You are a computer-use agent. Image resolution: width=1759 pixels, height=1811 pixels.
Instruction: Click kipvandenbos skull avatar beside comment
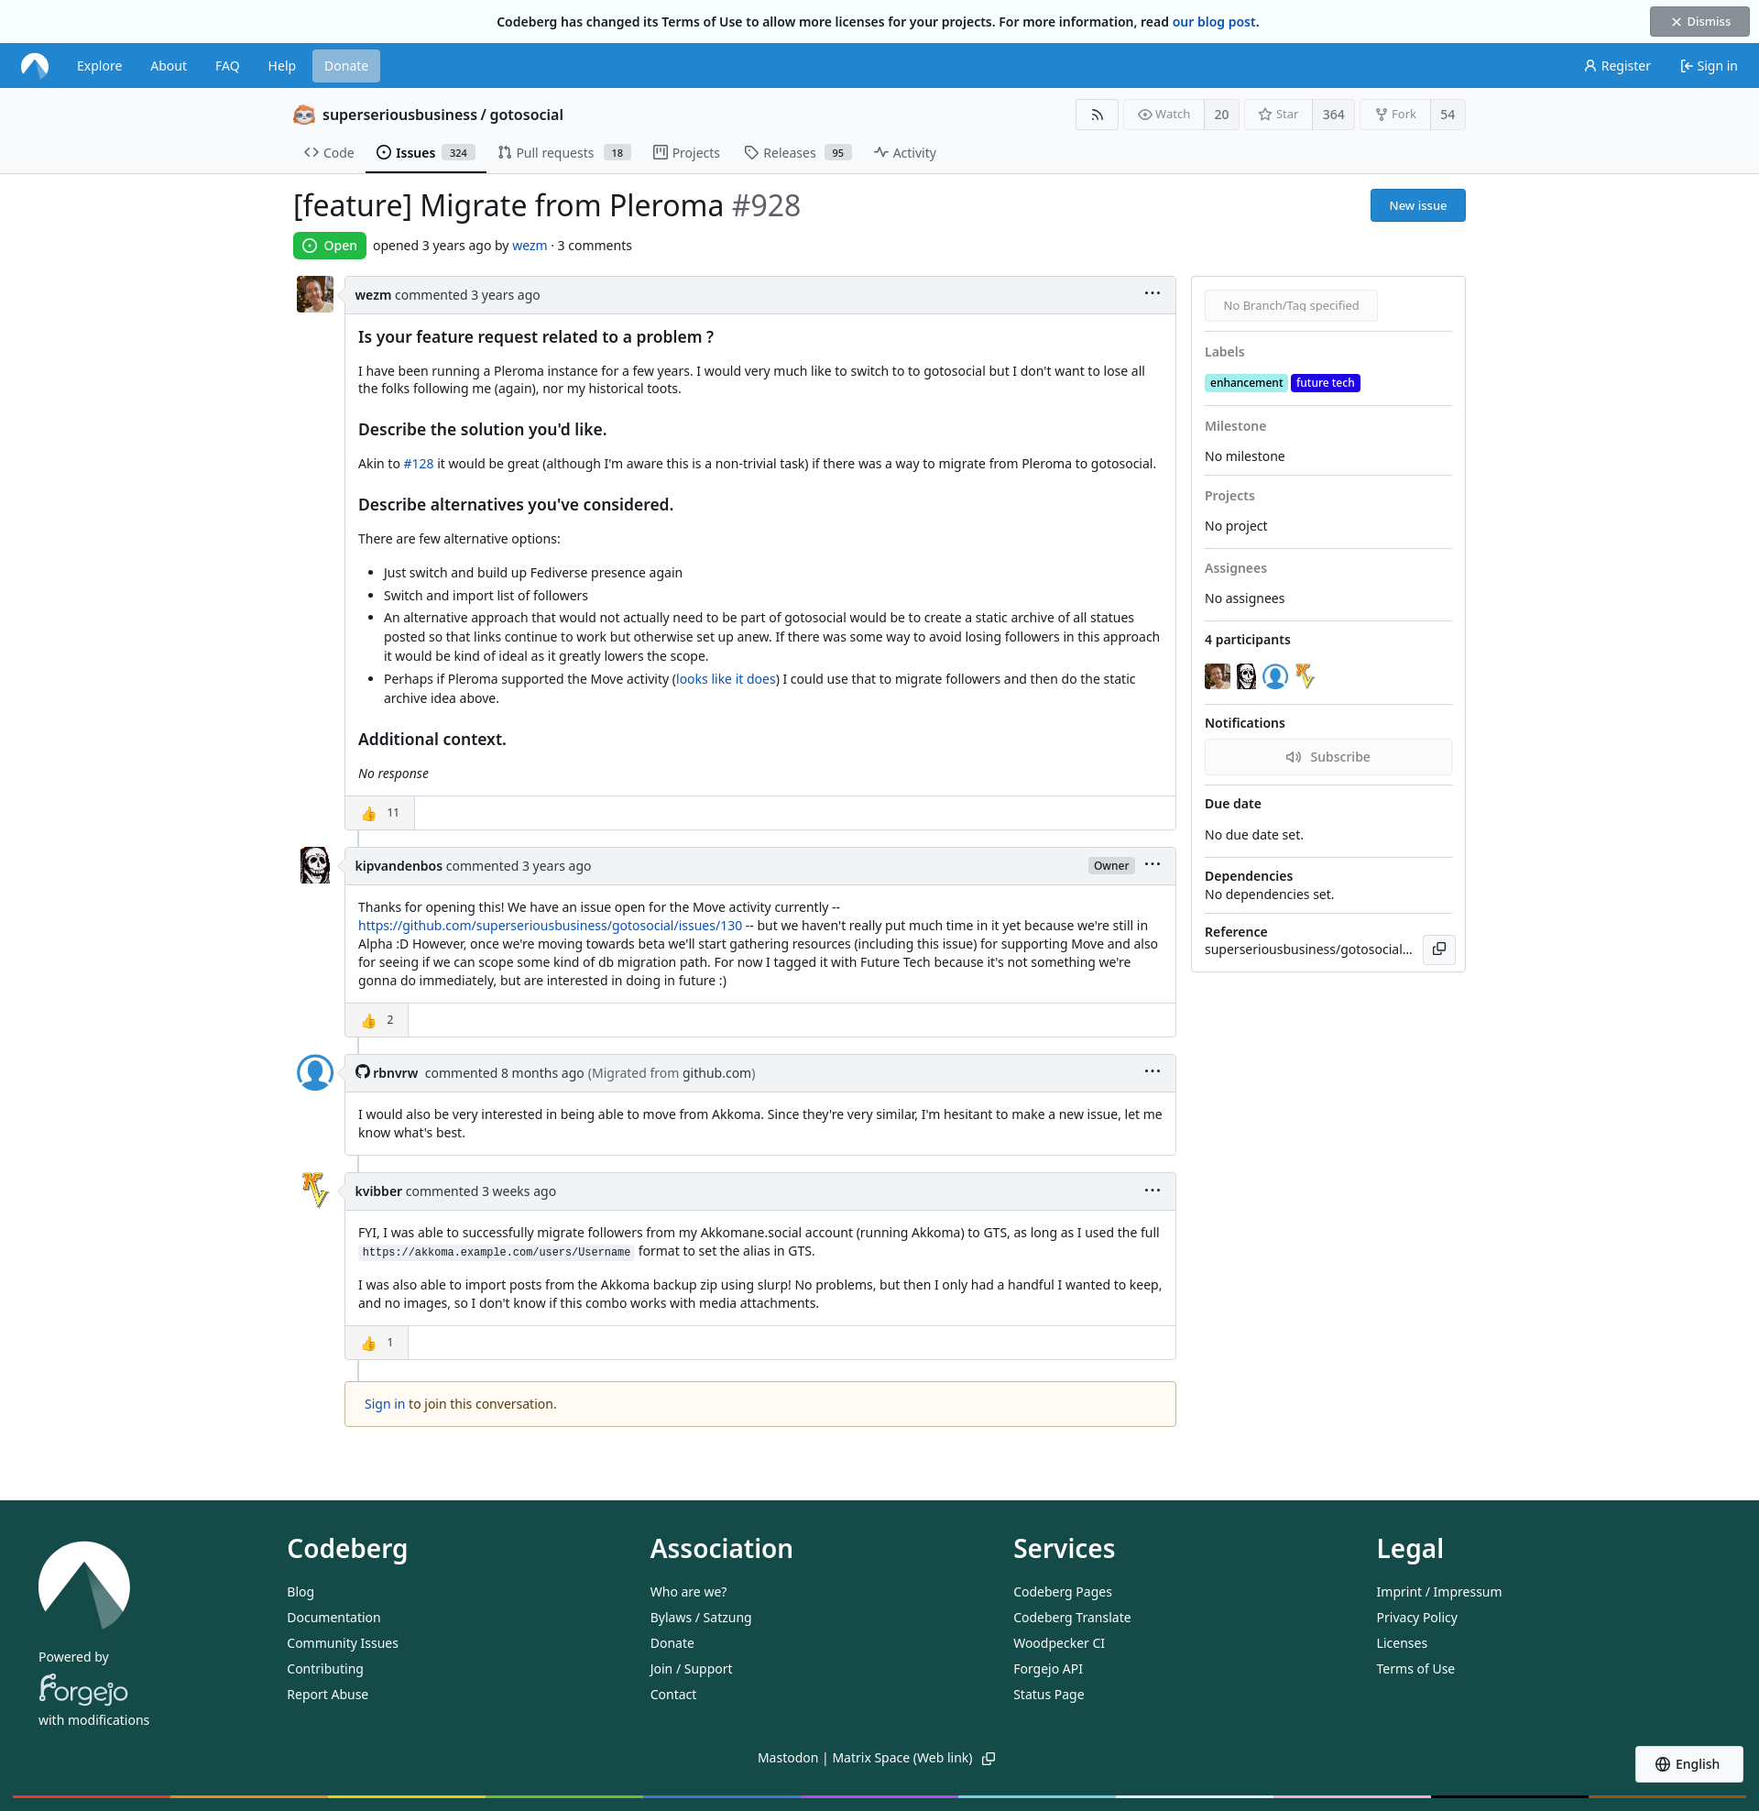pos(314,865)
